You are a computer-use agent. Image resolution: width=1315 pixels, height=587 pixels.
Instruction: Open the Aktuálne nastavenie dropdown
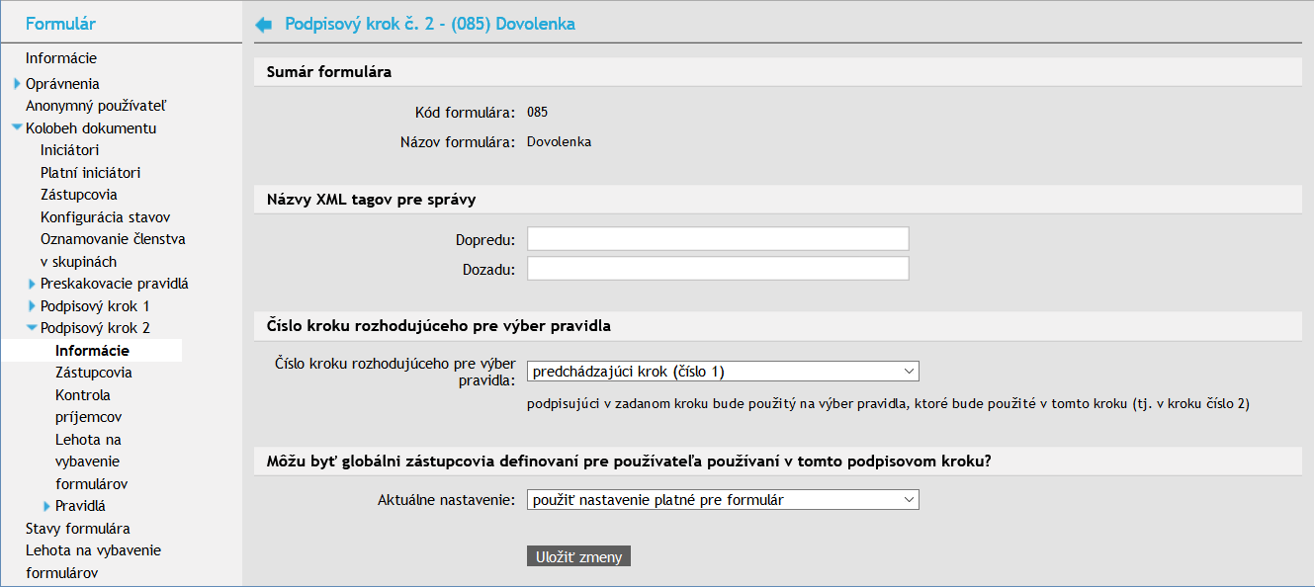pyautogui.click(x=723, y=500)
